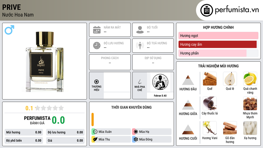This screenshot has width=263, height=148.
Task: Click the Hương ngọt accord bar
Action: click(218, 35)
